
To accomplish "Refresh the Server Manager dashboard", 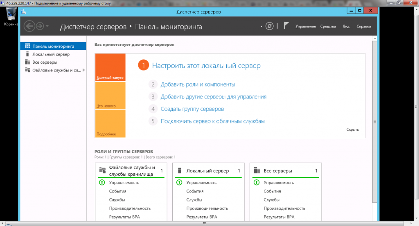I will point(269,26).
